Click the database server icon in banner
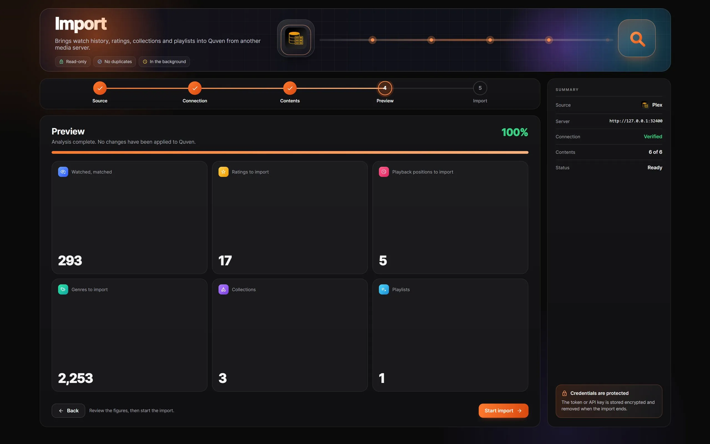Viewport: 710px width, 444px height. click(x=296, y=39)
